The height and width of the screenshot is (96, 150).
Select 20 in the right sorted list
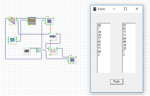click(124, 48)
